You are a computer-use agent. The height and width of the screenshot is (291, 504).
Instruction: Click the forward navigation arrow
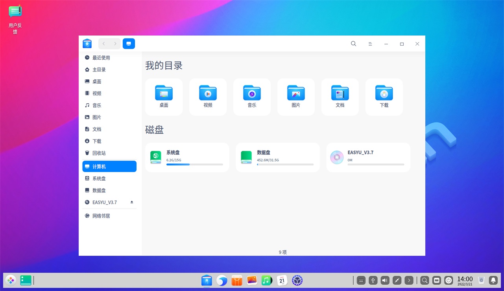(x=115, y=44)
